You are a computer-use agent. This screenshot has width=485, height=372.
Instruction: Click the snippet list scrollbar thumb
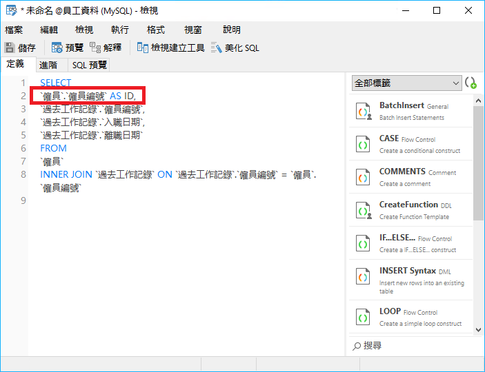point(478,163)
